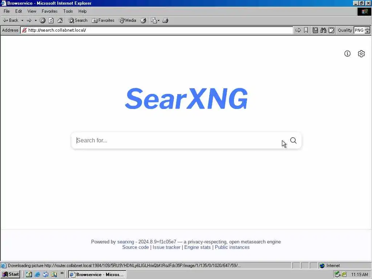Open the Issue tracker link

pos(166,247)
